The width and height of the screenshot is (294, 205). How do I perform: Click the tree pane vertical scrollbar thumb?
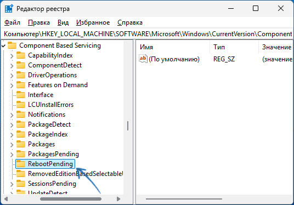(128, 126)
